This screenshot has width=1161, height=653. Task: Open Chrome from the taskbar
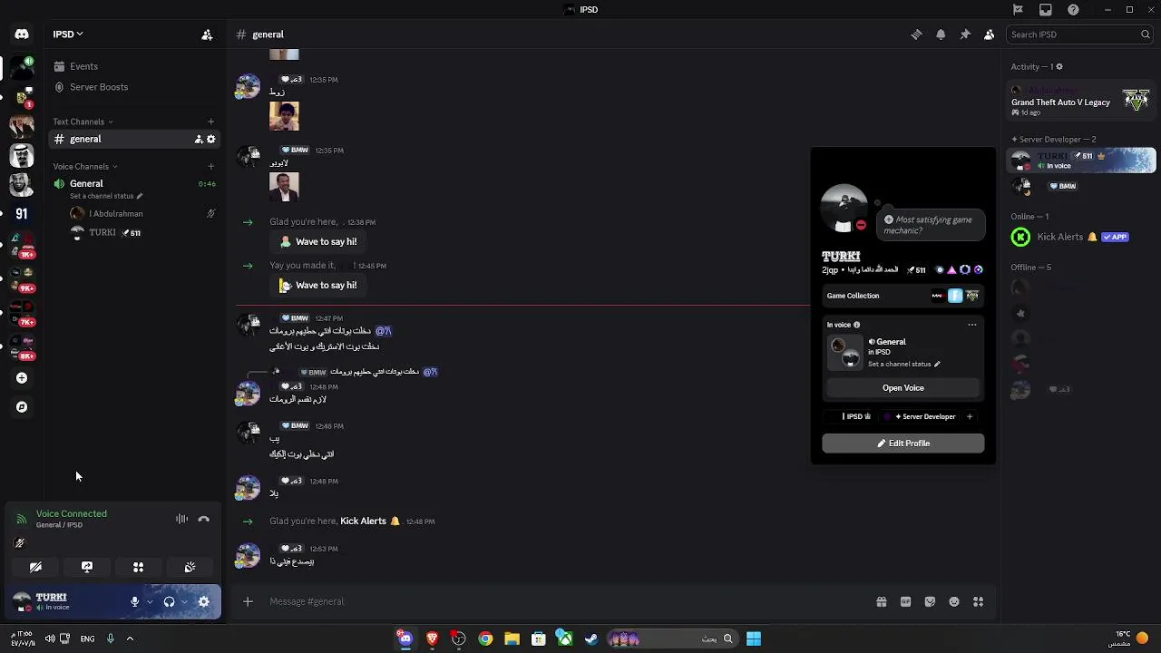point(485,638)
